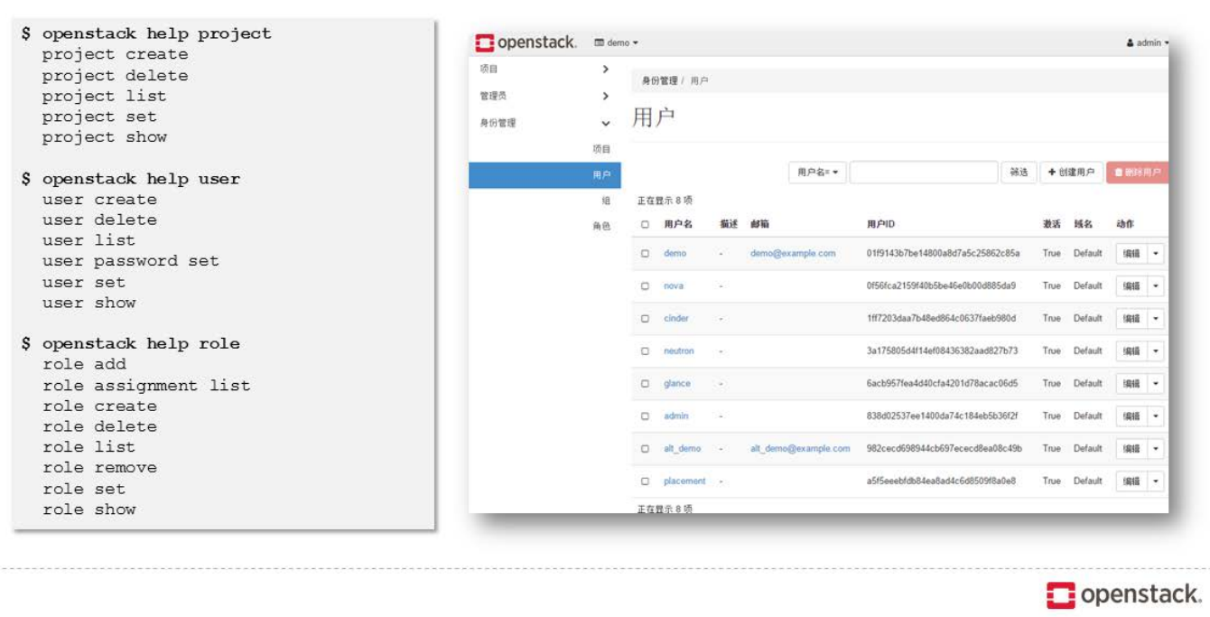Open the admin user link in table
The image size is (1210, 617).
click(676, 416)
